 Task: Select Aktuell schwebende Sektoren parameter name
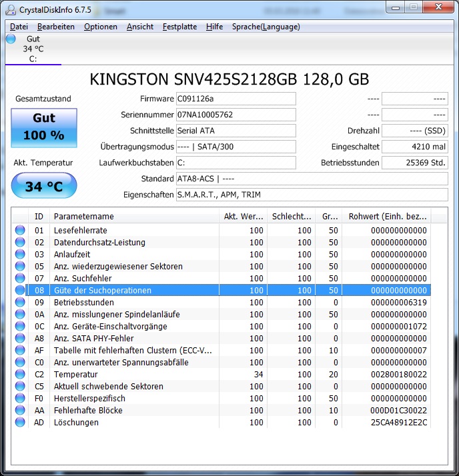(109, 387)
